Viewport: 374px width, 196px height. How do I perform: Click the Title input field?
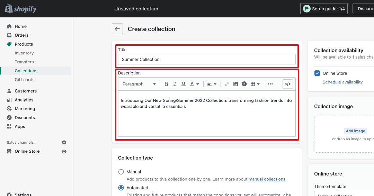(207, 59)
